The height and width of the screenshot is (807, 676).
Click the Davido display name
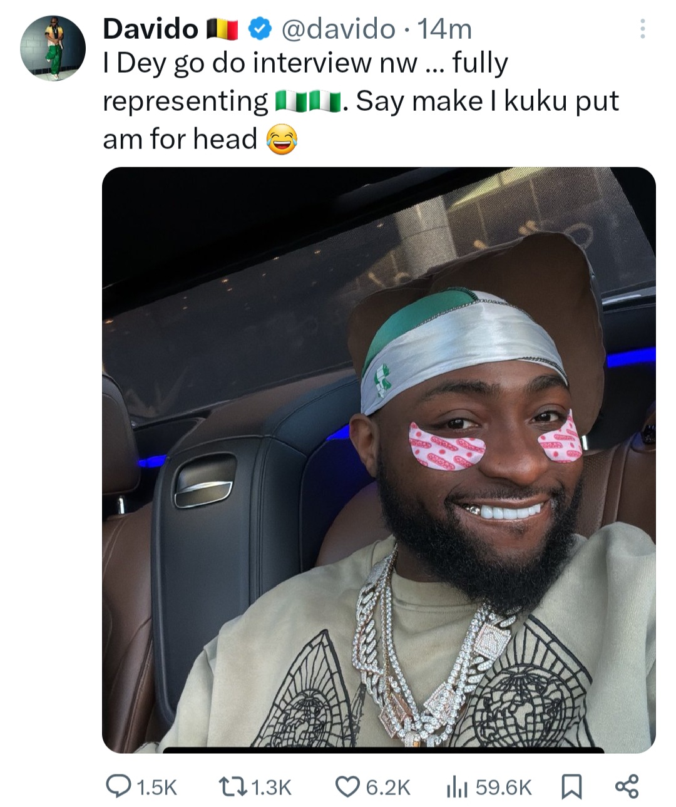(x=150, y=28)
